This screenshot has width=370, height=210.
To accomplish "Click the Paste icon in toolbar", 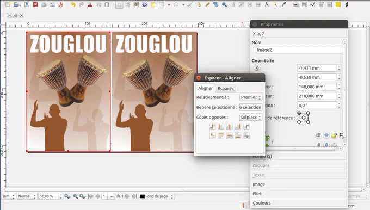I will [x=107, y=4].
